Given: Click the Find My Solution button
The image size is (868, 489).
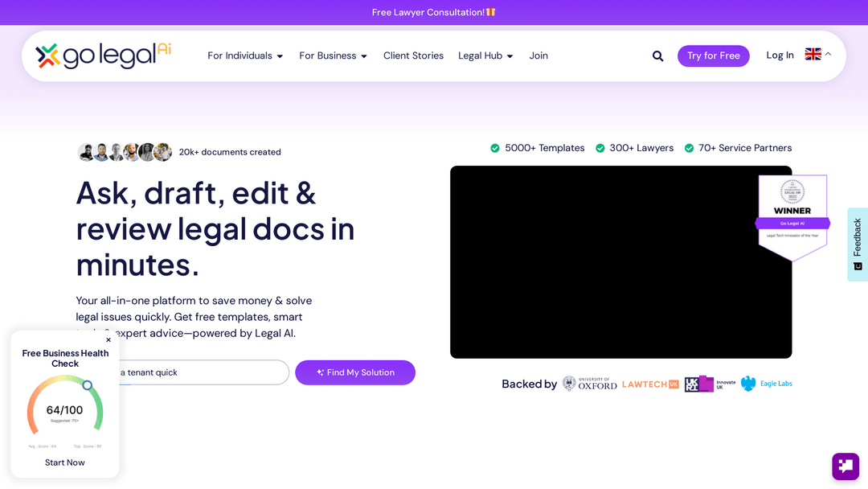Looking at the screenshot, I should 355,372.
